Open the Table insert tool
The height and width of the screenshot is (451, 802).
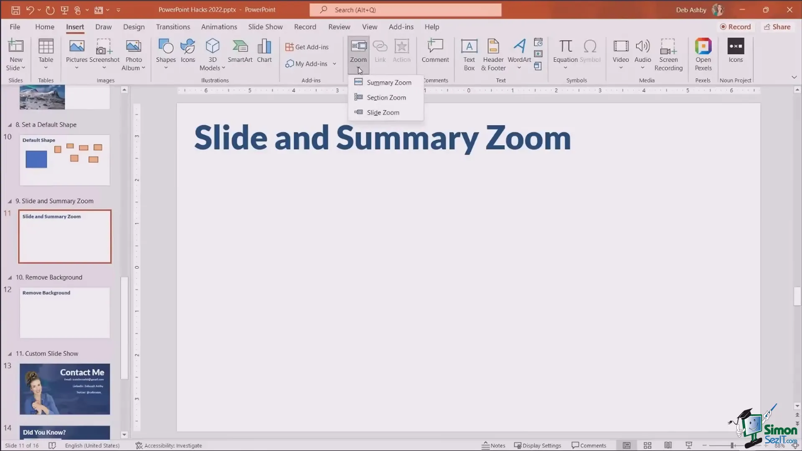coord(46,55)
